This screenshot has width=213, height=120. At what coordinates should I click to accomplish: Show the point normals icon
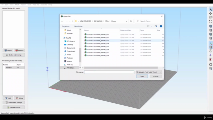pyautogui.click(x=211, y=55)
